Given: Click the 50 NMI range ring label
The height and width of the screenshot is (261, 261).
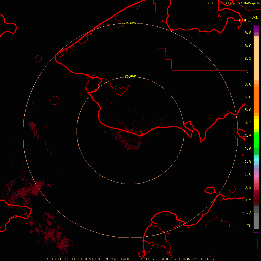Looking at the screenshot, I should tap(130, 77).
